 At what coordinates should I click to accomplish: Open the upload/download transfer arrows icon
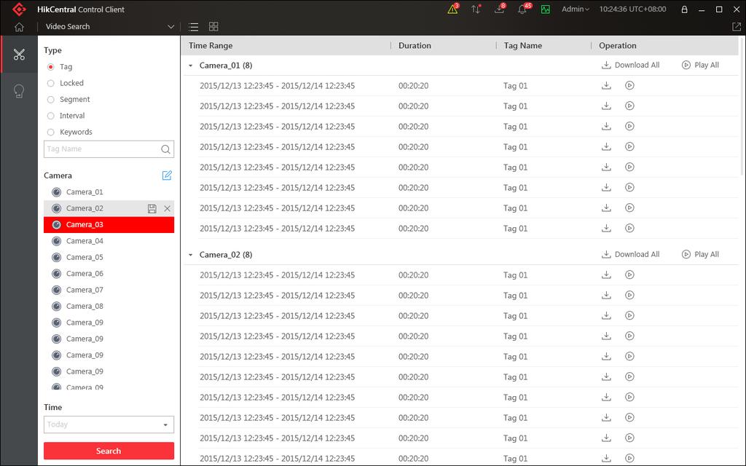click(476, 9)
